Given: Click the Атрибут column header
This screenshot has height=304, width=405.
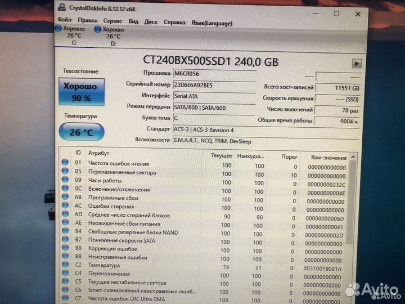Looking at the screenshot, I should point(98,153).
